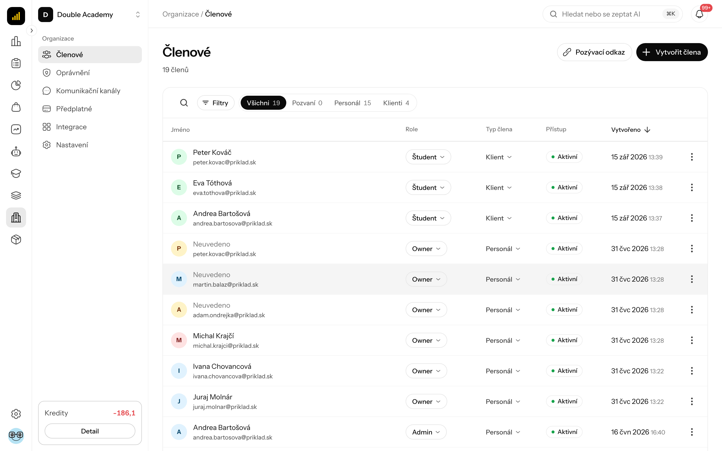Open Owner role dropdown for Ivana Chovancová
This screenshot has height=451, width=722.
coord(426,371)
